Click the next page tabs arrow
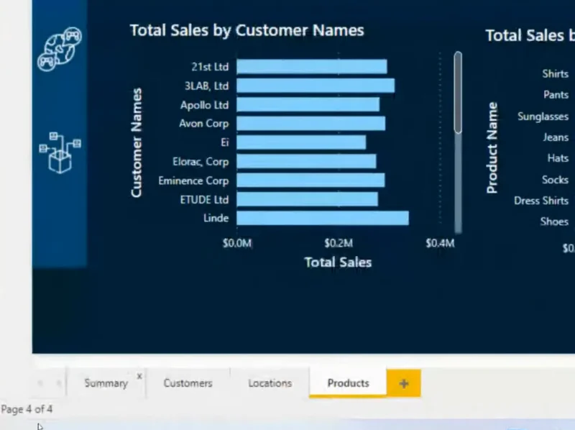 58,383
